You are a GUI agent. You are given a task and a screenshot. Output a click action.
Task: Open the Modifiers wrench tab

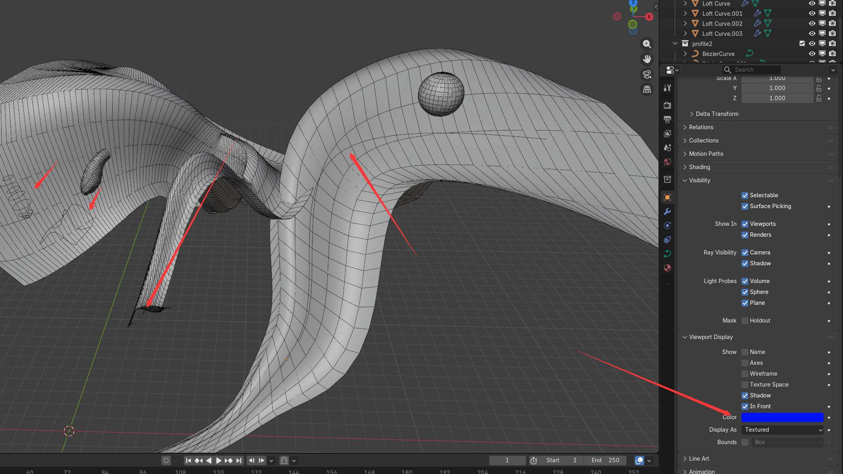(x=667, y=211)
